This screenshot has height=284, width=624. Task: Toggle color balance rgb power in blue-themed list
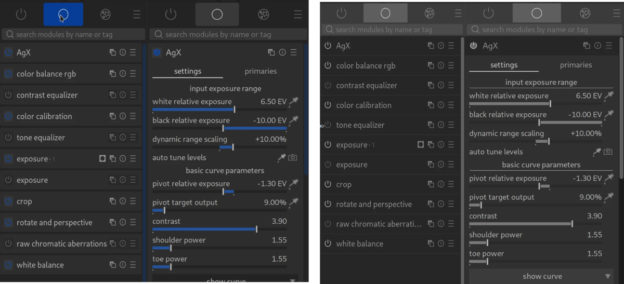(x=8, y=74)
